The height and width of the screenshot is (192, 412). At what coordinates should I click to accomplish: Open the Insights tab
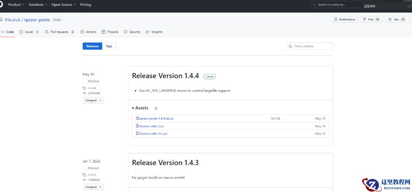154,32
